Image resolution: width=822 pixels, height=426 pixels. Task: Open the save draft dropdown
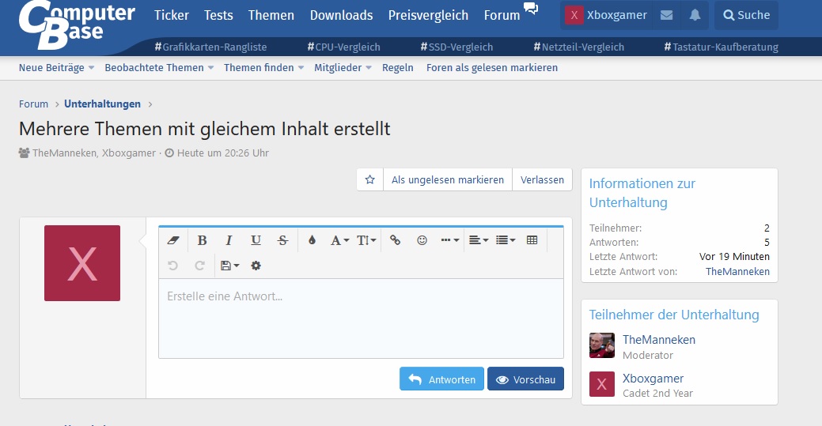(229, 266)
